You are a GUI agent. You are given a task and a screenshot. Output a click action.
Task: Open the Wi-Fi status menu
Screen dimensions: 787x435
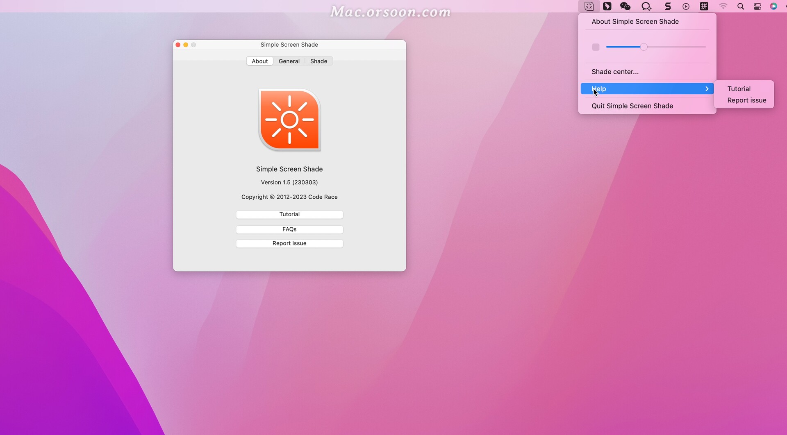click(723, 6)
